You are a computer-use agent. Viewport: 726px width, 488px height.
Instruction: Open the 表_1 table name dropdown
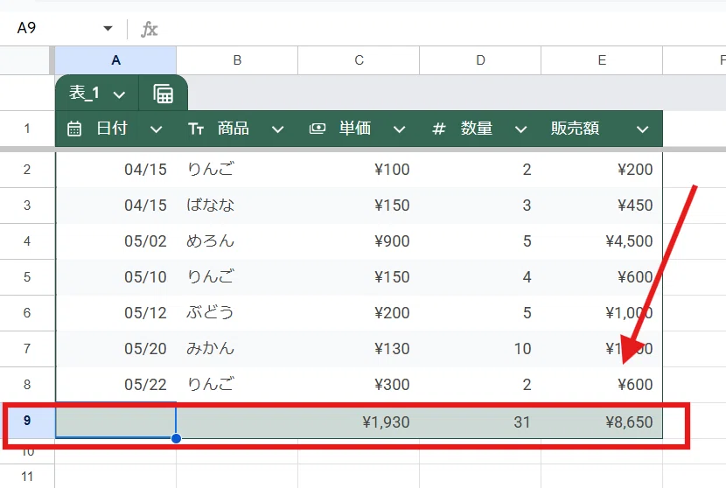[x=120, y=95]
